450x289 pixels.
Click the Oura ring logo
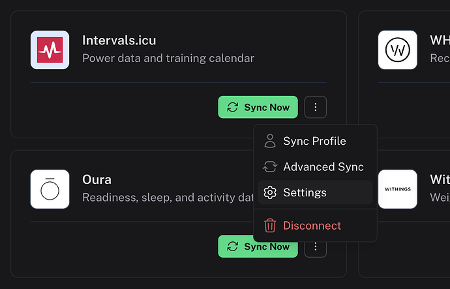pos(50,189)
